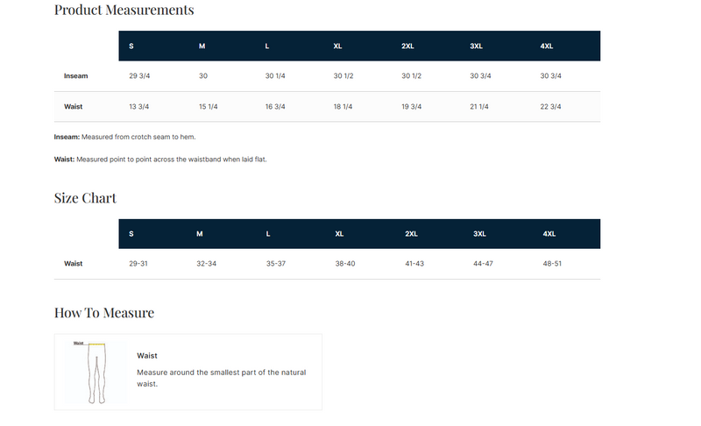Click the 3XL header in Size Chart table
Screen dimensions: 701x426
pos(479,234)
